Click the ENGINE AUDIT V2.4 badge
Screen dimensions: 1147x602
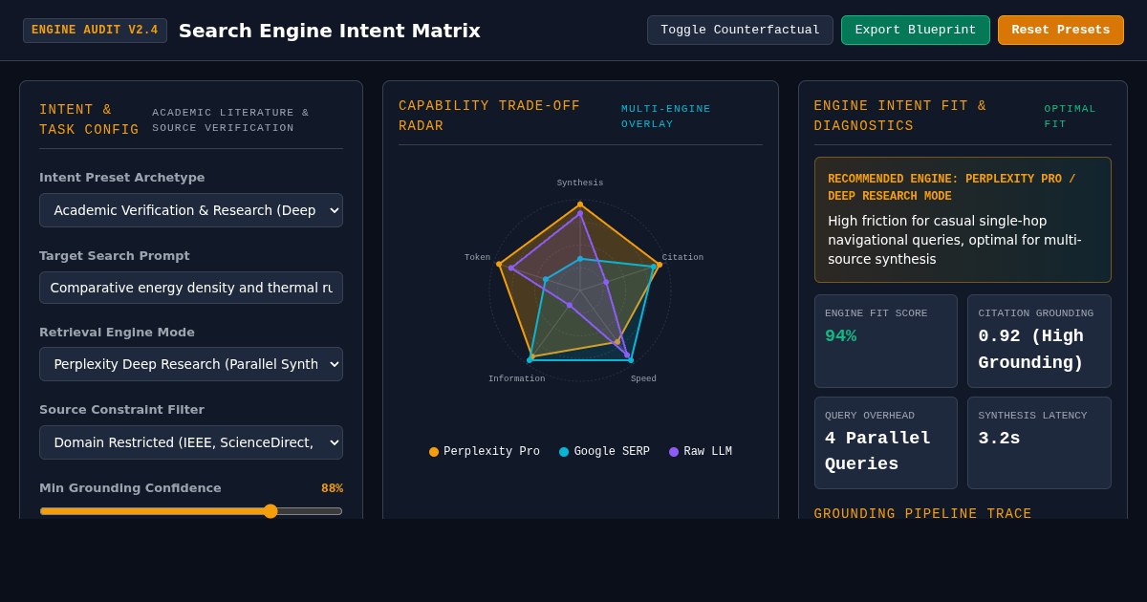95,31
